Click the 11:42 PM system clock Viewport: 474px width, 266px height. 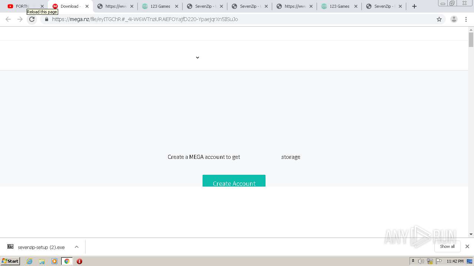pos(455,261)
